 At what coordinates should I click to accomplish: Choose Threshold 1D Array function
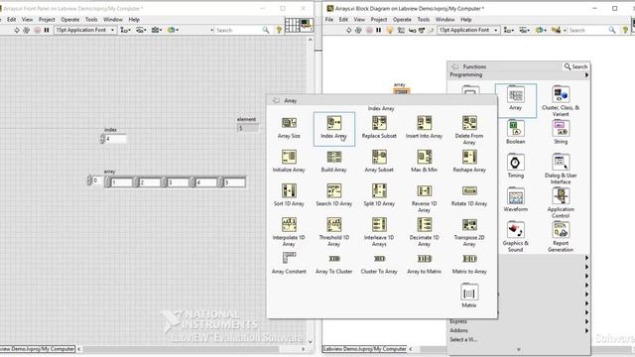coord(334,232)
